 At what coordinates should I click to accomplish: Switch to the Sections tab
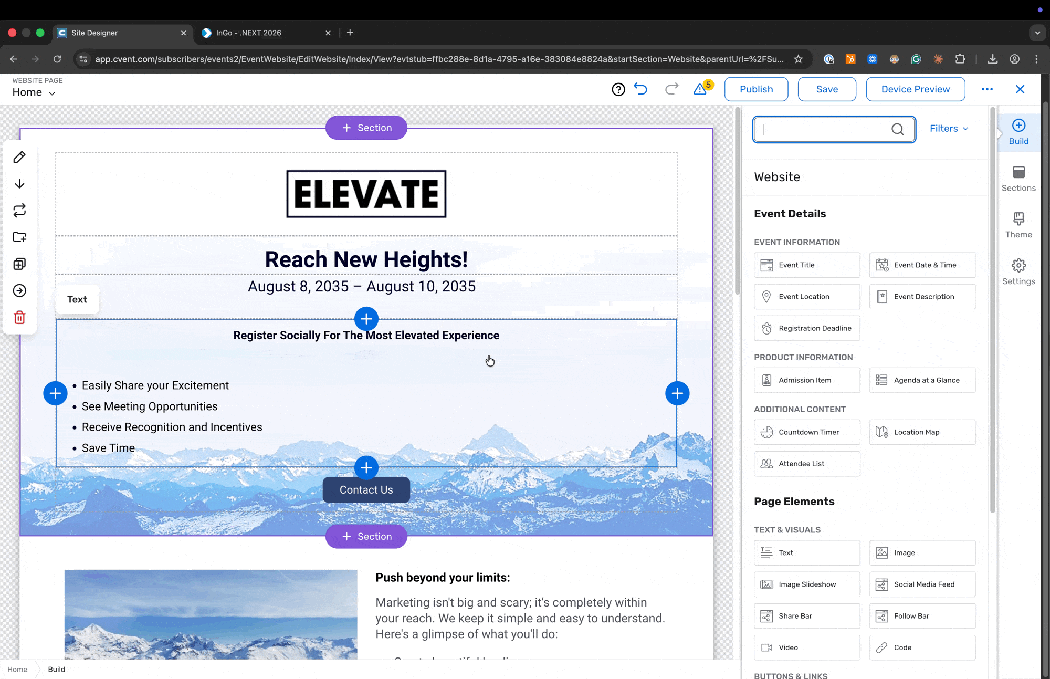pos(1018,179)
